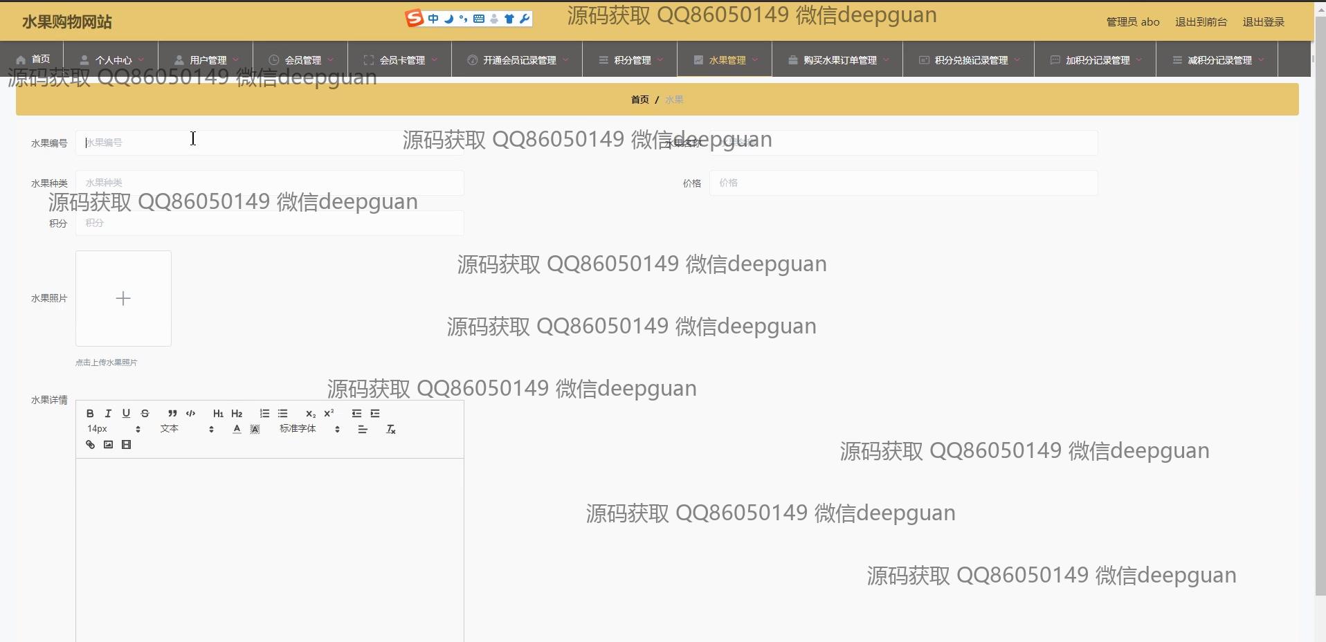
Task: Open the 会员管理 menu
Action: click(301, 60)
